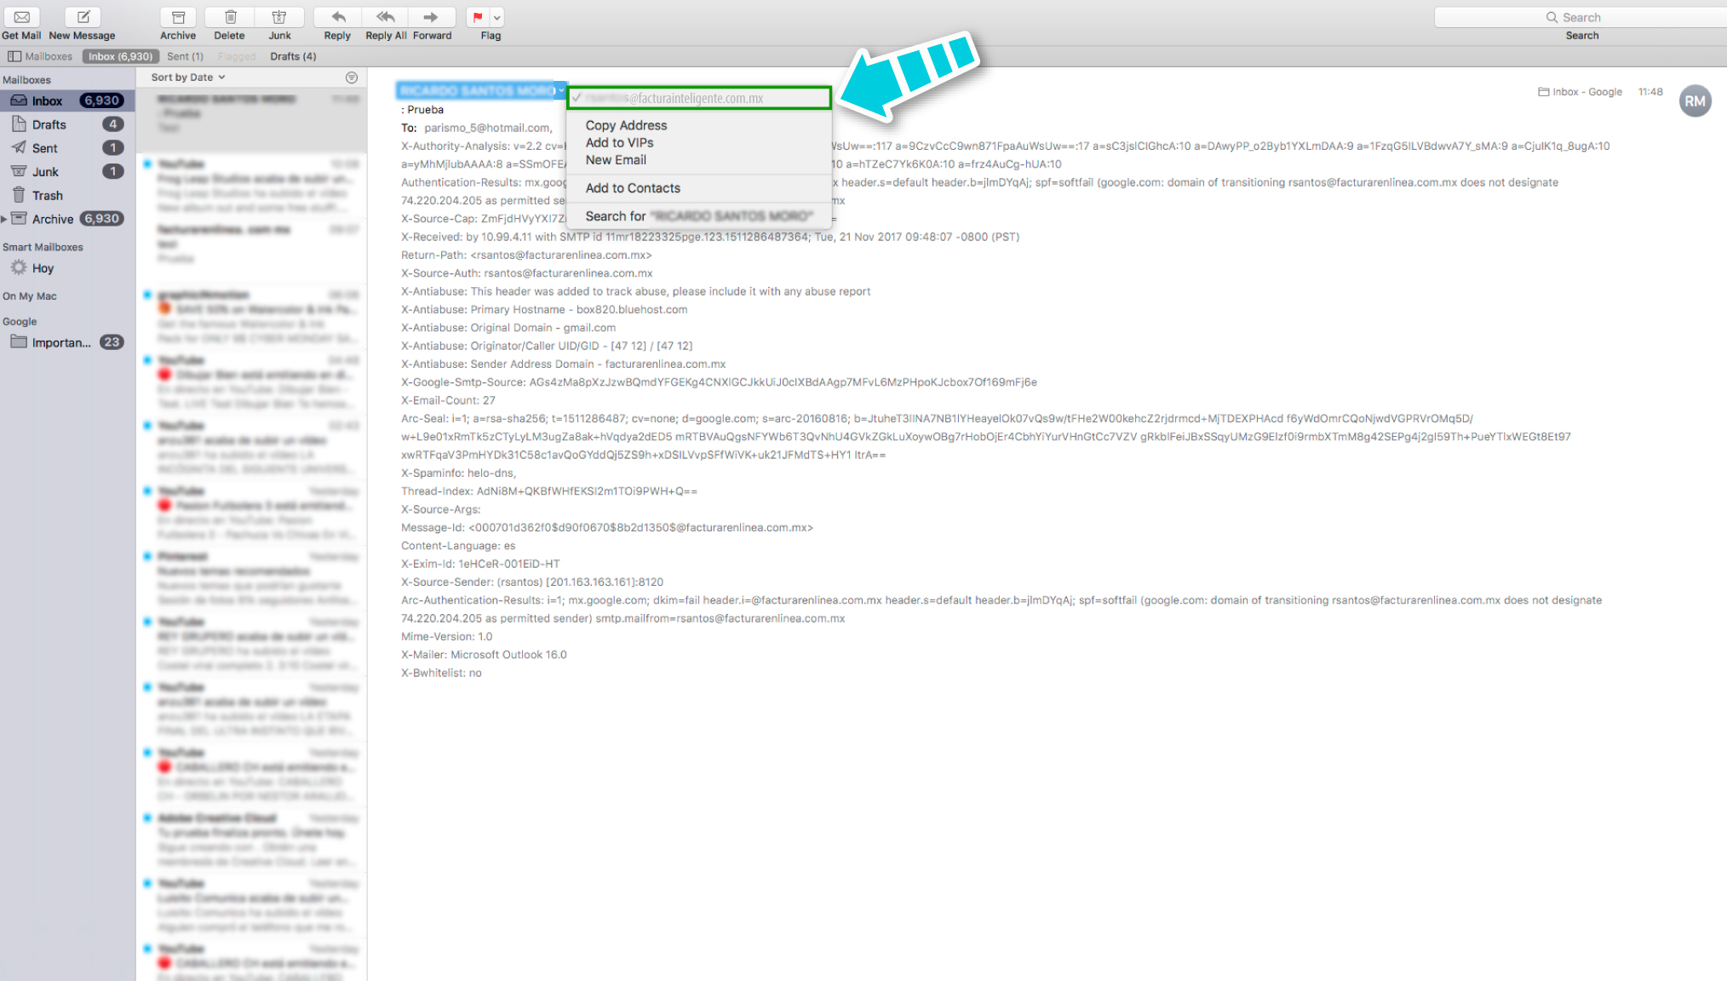Open the Sent (1) favorites shortcut
This screenshot has height=981, width=1727.
pos(185,56)
